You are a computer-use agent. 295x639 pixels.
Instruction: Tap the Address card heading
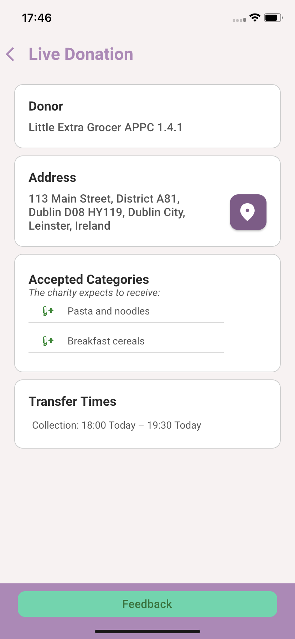pos(52,178)
